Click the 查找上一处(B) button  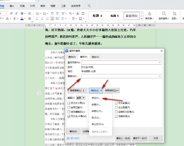[x=123, y=138]
